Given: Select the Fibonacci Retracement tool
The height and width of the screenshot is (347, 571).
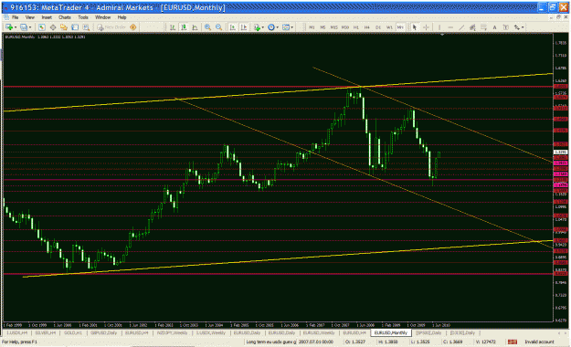Looking at the screenshot, I should point(483,27).
